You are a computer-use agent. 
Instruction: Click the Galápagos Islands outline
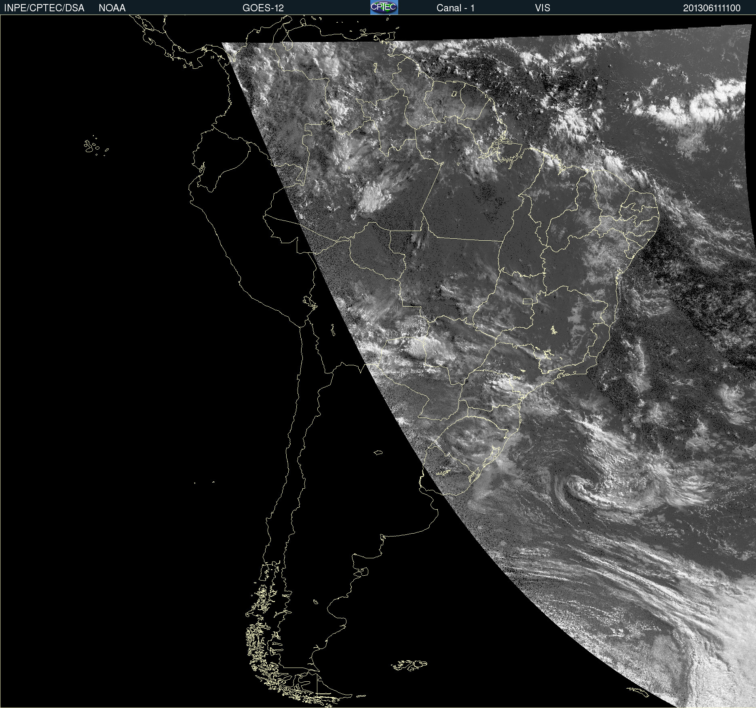[x=96, y=146]
